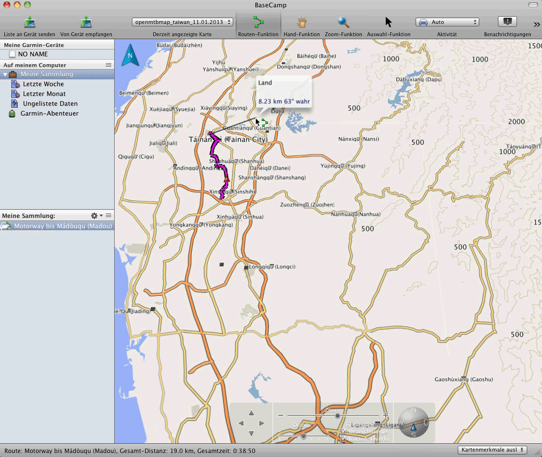The width and height of the screenshot is (542, 457).
Task: Click Von Gerät empfangen icon
Action: [x=86, y=22]
